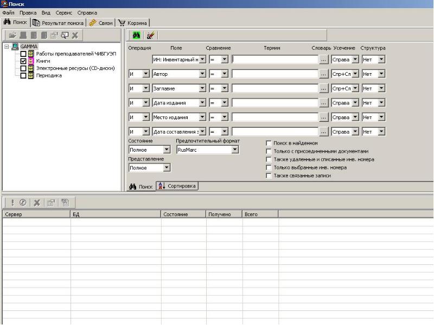
Task: Click the delete X icon in left toolbar
Action: tap(75, 35)
